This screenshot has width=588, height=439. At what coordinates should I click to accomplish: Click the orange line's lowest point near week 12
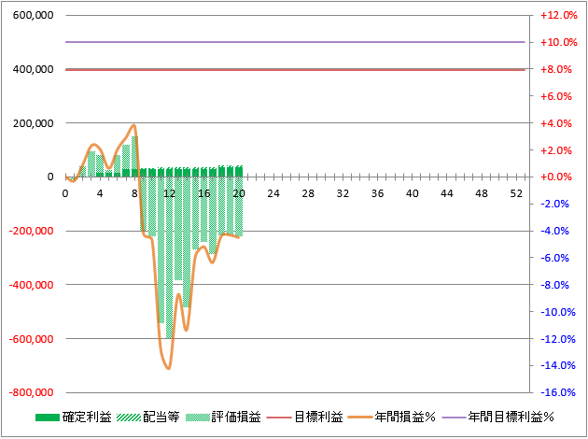pyautogui.click(x=168, y=368)
